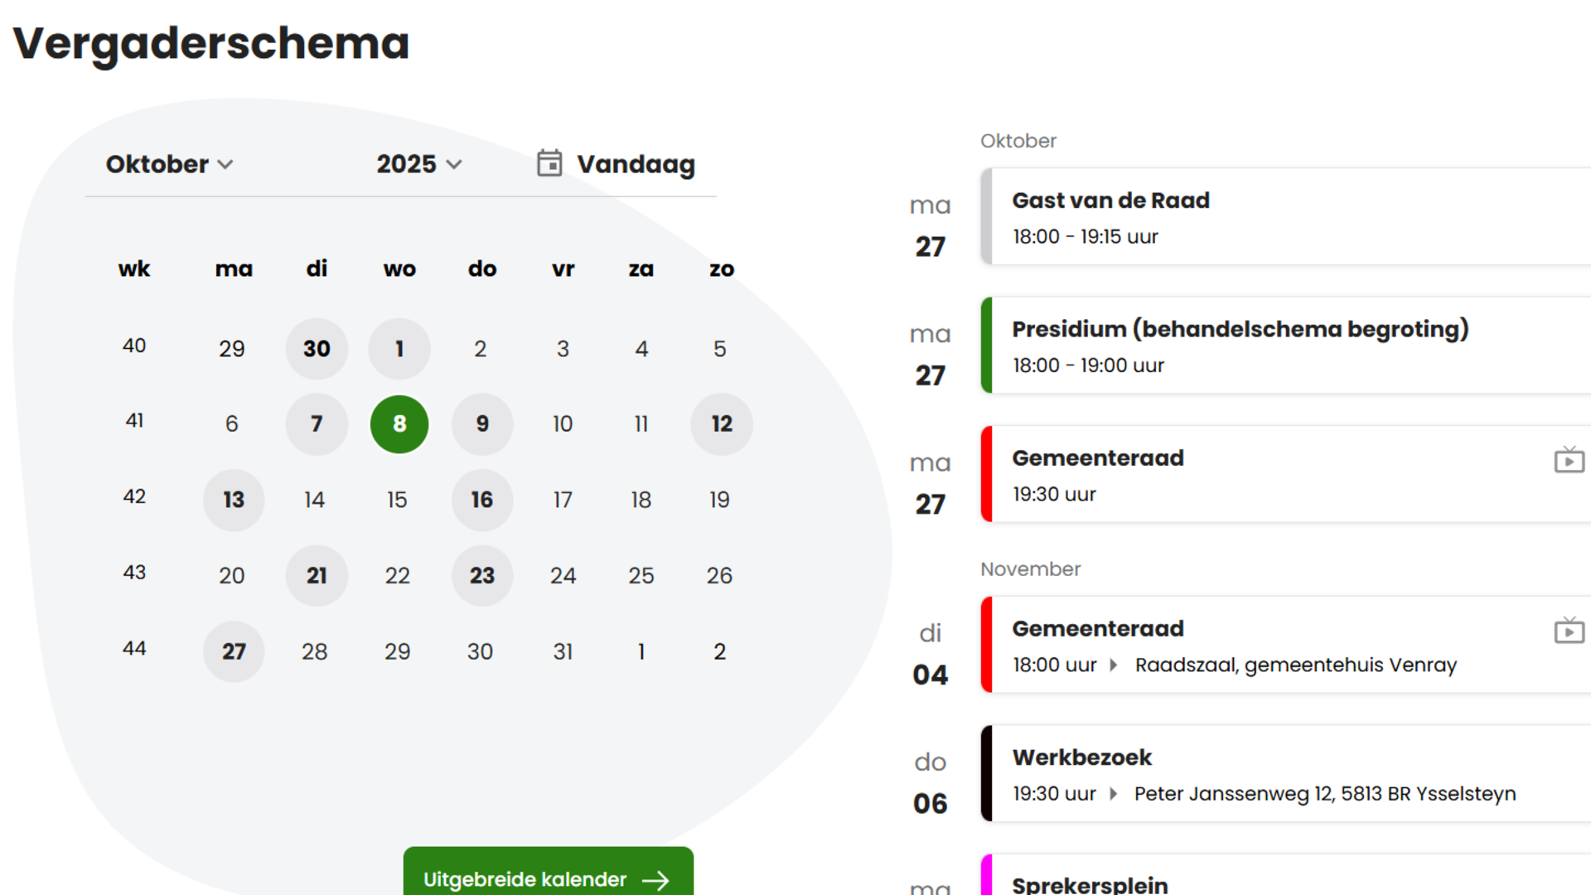Screen dimensions: 1591x895
Task: Select the highlighted day 8 in the calendar
Action: tap(399, 424)
